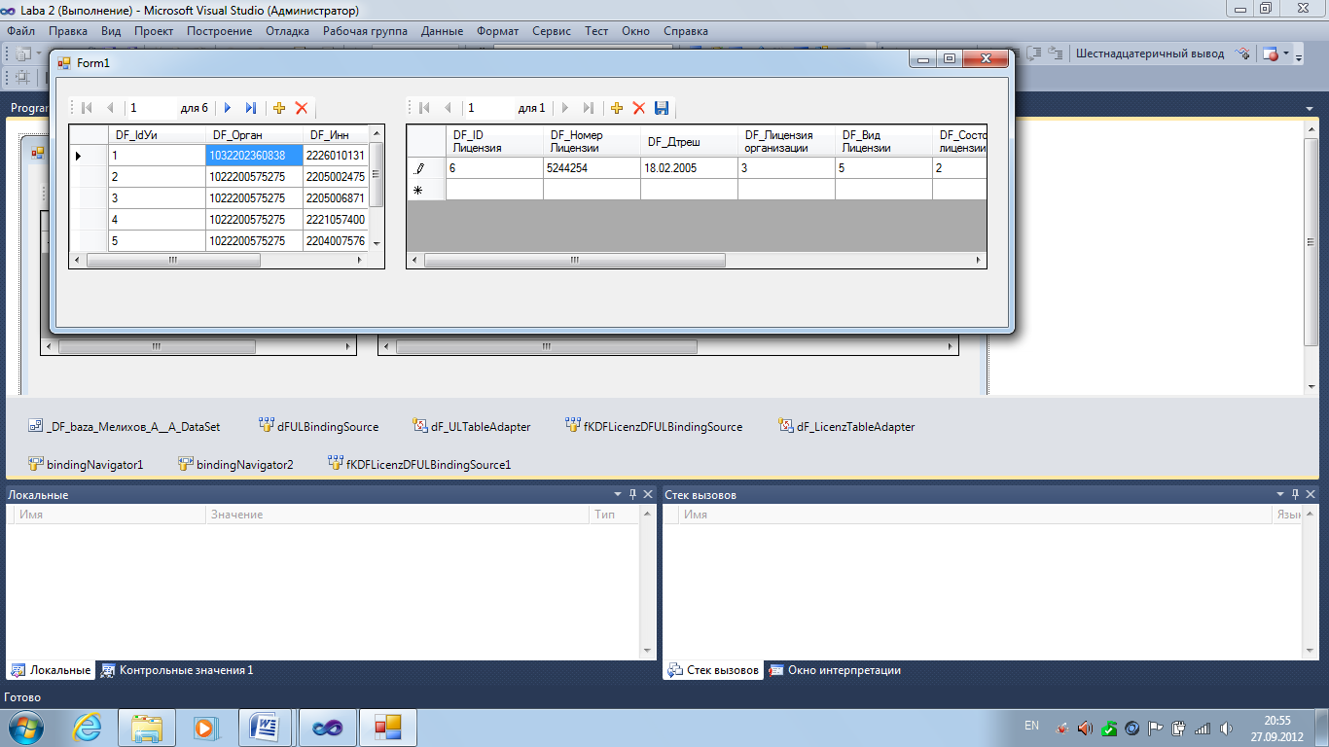This screenshot has height=747, width=1329.
Task: Open the Отладка menu
Action: [287, 31]
